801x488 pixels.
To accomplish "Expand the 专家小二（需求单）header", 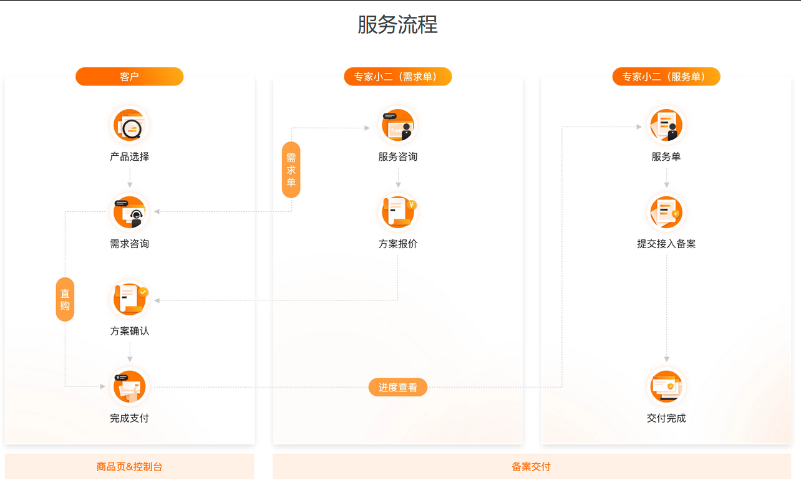I will click(398, 76).
